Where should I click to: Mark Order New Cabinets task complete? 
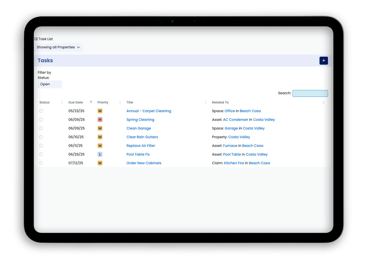click(41, 163)
